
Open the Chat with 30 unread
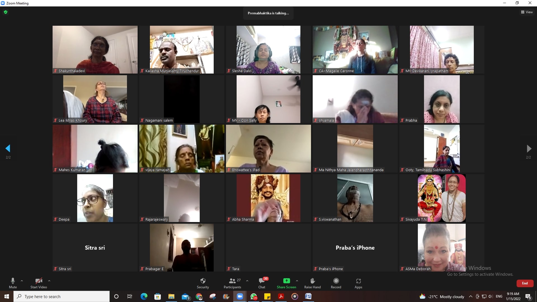[x=262, y=281]
